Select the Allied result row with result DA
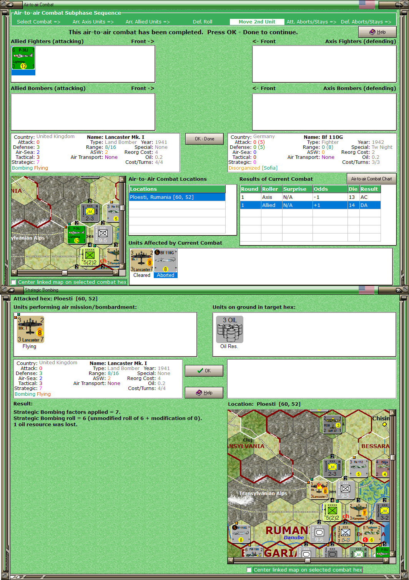Image resolution: width=409 pixels, height=580 pixels. coord(311,205)
